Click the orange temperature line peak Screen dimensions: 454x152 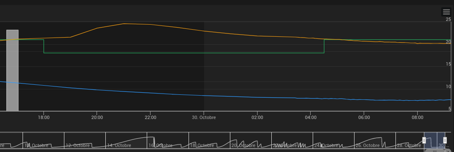(x=124, y=24)
